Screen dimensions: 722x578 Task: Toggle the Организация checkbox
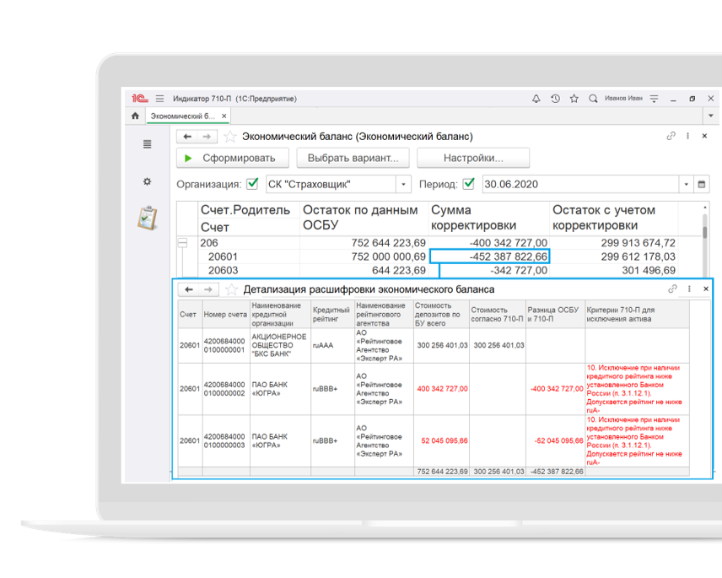click(x=252, y=184)
